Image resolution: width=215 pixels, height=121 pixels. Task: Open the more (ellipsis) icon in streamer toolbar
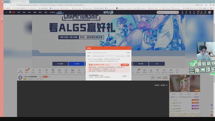(x=177, y=70)
